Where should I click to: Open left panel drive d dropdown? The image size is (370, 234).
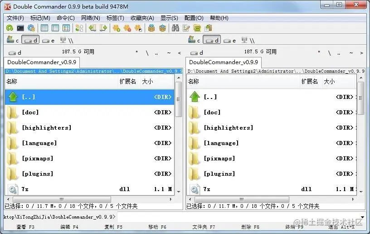15,53
